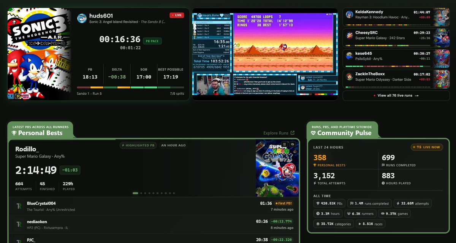Click the 6.3K runners chip
The width and height of the screenshot is (456, 243).
click(360, 214)
